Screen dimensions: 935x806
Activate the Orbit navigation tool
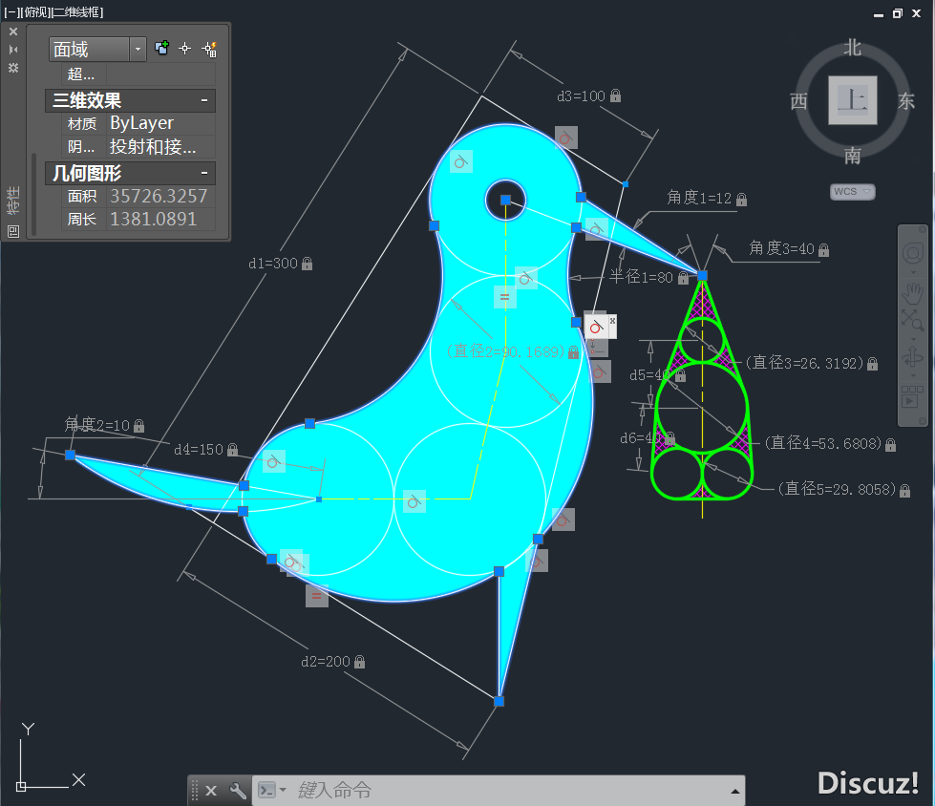pyautogui.click(x=912, y=357)
